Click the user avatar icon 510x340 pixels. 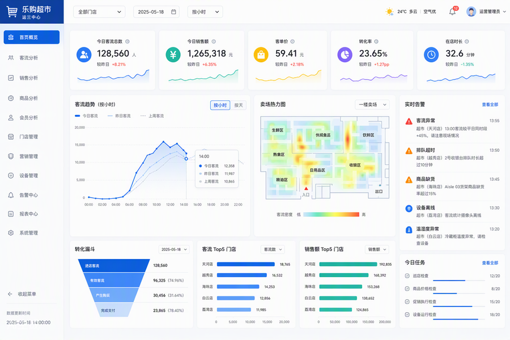pyautogui.click(x=471, y=12)
